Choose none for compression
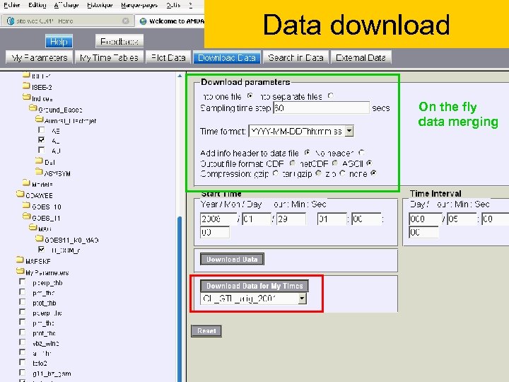The height and width of the screenshot is (382, 509). pos(374,173)
